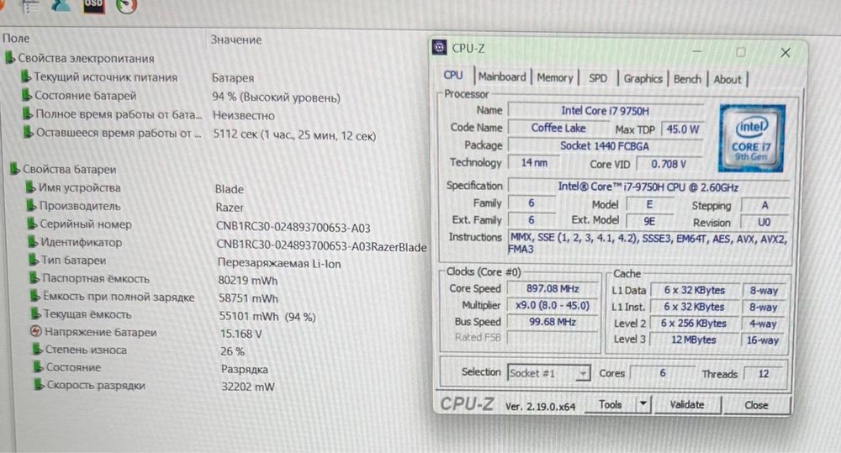Open the About tab
Screen dimensions: 841x453
click(x=727, y=80)
